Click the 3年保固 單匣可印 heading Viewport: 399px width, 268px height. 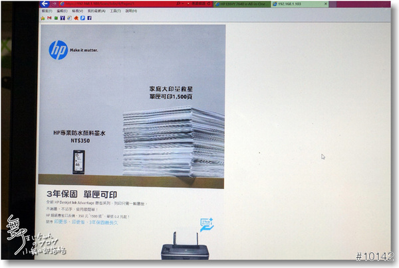(82, 194)
